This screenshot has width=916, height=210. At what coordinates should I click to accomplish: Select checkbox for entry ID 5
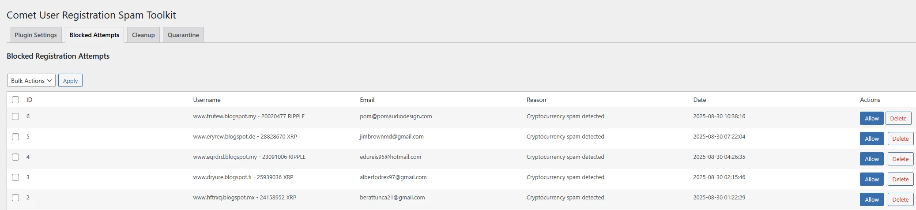click(15, 137)
